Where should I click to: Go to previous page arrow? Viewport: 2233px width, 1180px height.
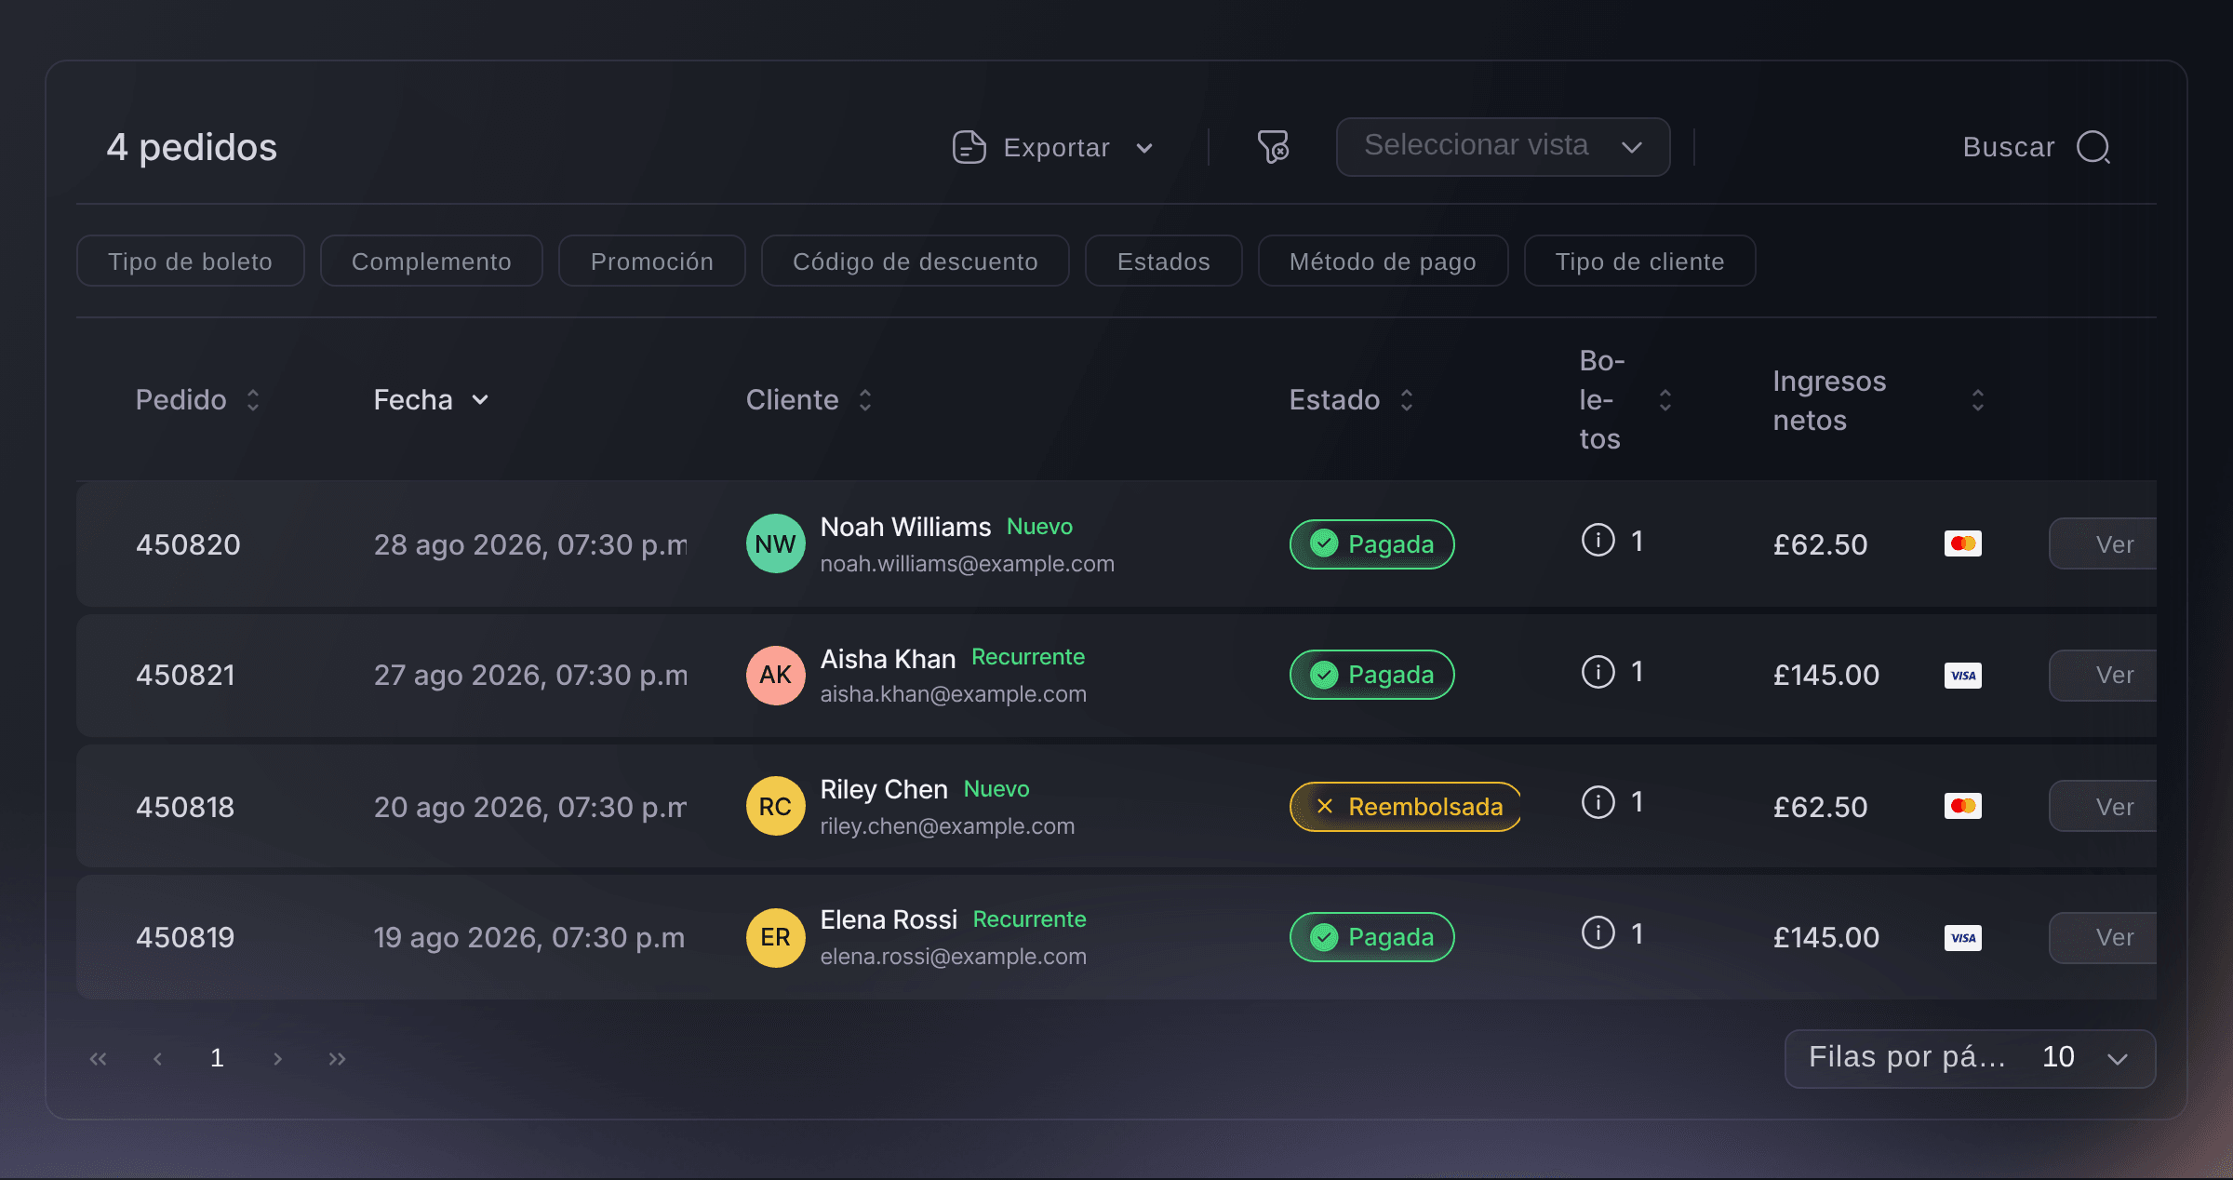tap(157, 1059)
